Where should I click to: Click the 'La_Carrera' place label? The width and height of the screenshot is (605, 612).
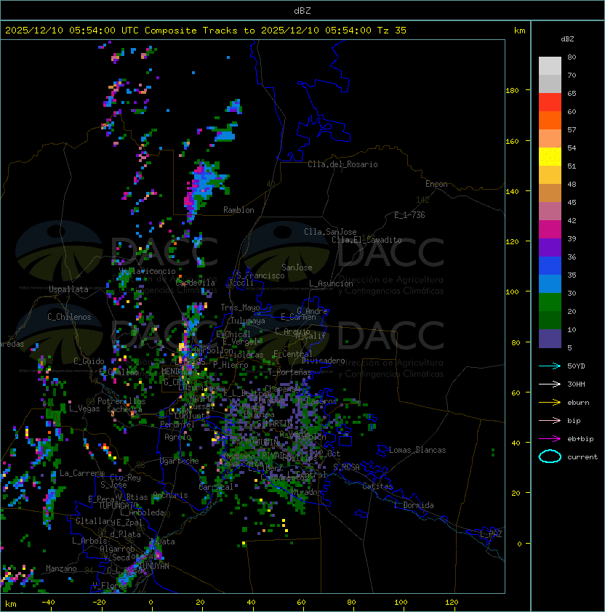click(81, 473)
